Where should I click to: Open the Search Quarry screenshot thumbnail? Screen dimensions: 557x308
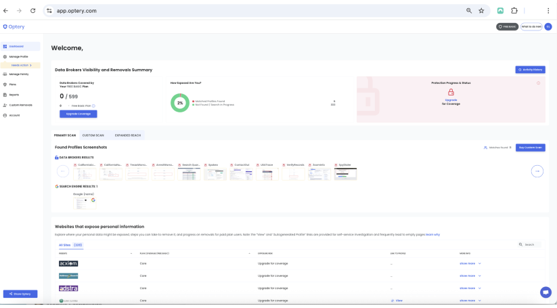pyautogui.click(x=189, y=174)
